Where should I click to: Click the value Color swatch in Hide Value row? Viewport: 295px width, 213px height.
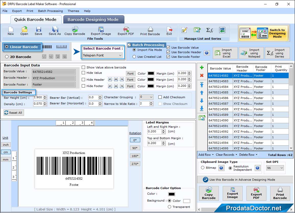(x=151, y=73)
